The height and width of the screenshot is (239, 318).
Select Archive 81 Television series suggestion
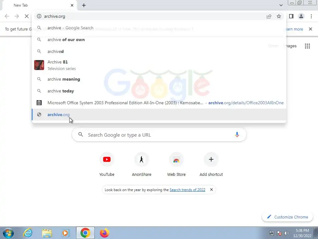159,65
